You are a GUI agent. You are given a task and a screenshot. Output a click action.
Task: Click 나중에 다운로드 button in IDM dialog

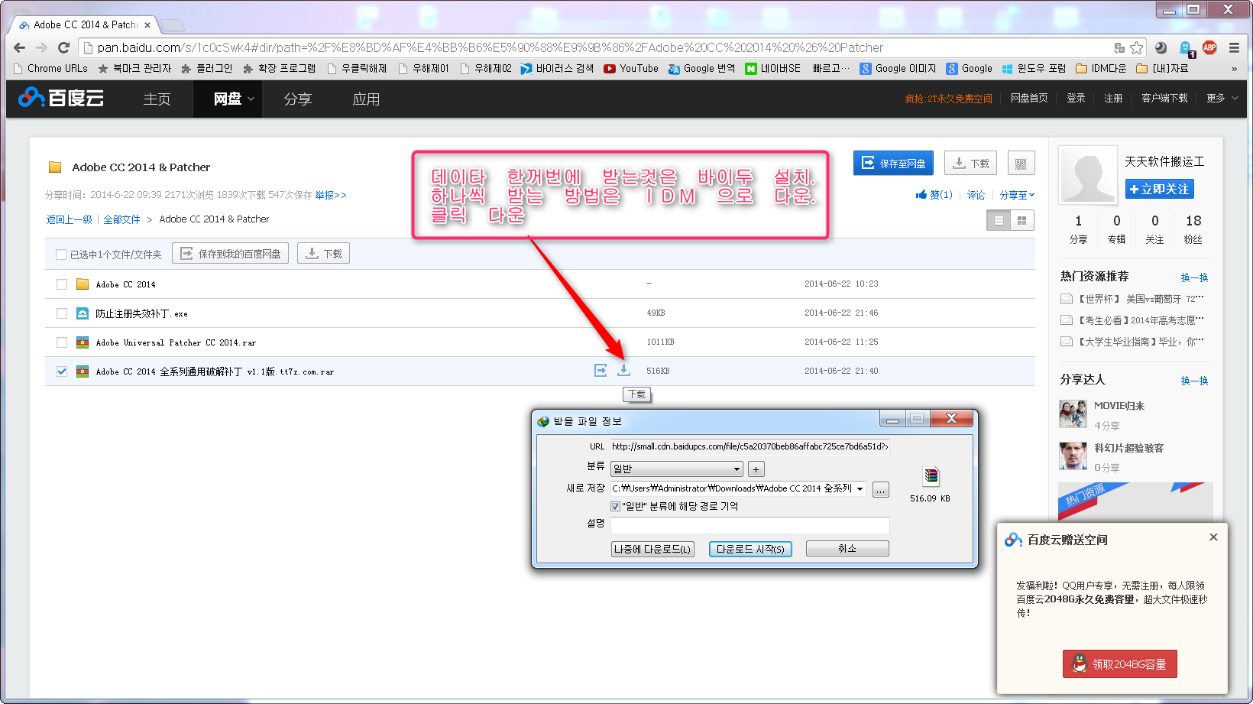point(652,549)
